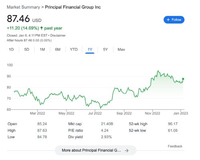Select the 1Y time range tab
Viewport: 200px width, 160px height.
coord(90,49)
